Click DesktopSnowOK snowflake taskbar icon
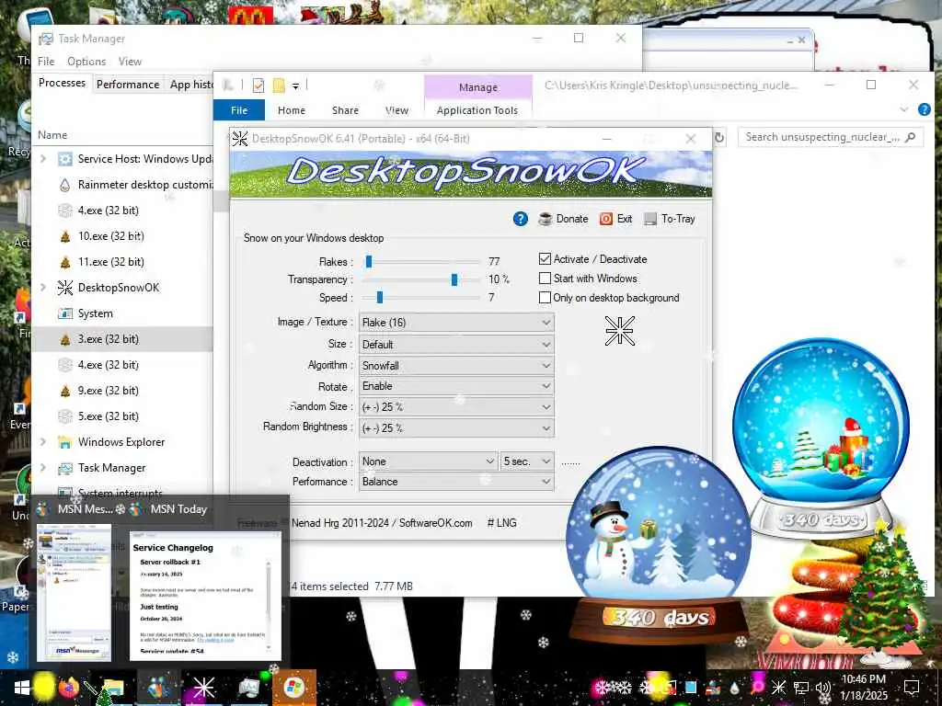This screenshot has height=706, width=942. 203,688
